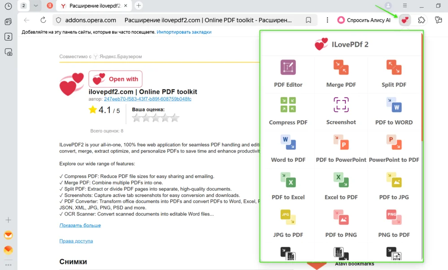Open a new tab with plus button
This screenshot has height=270, width=448.
tap(138, 5)
